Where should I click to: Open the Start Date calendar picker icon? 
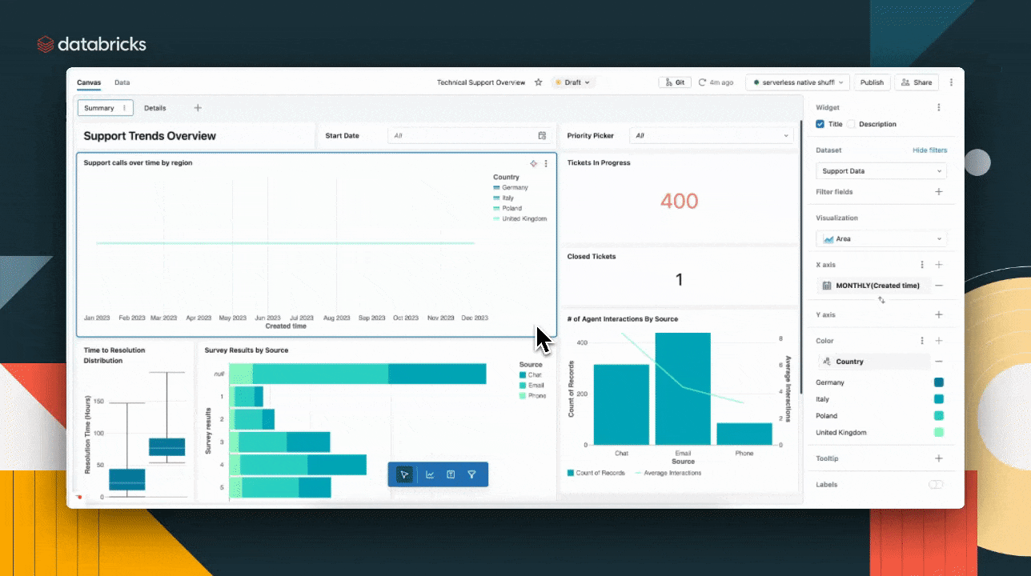point(542,136)
